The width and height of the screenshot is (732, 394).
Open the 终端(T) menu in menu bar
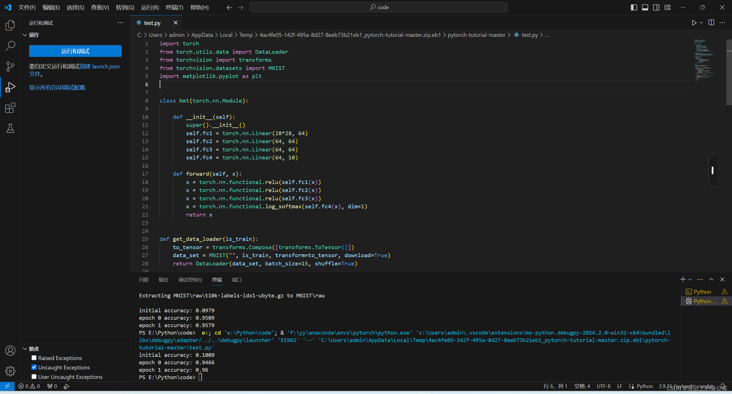coord(174,7)
